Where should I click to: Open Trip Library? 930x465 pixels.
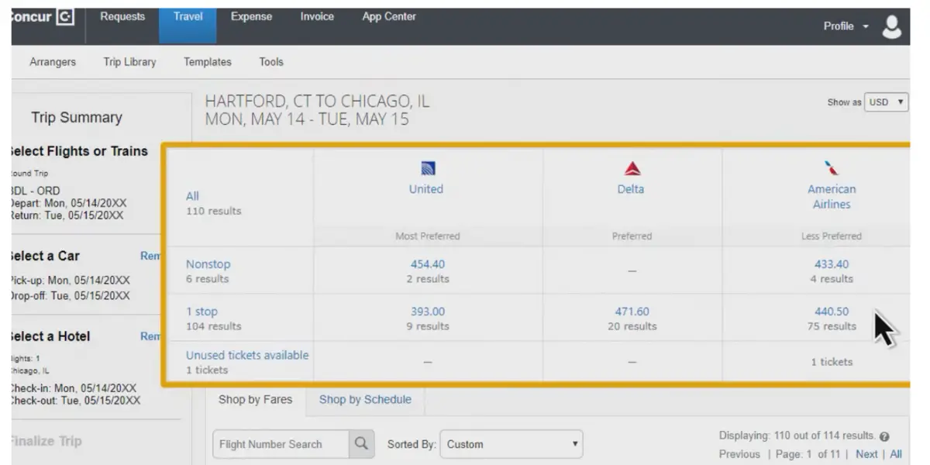[x=129, y=62]
